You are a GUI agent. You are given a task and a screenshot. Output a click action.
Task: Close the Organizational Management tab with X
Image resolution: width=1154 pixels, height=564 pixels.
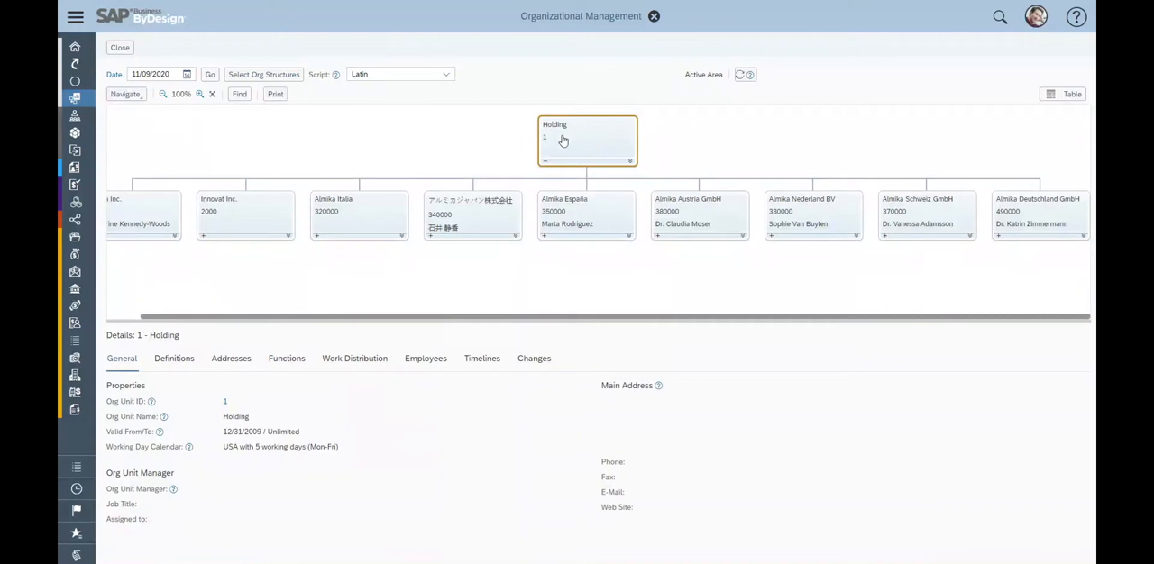pyautogui.click(x=655, y=16)
